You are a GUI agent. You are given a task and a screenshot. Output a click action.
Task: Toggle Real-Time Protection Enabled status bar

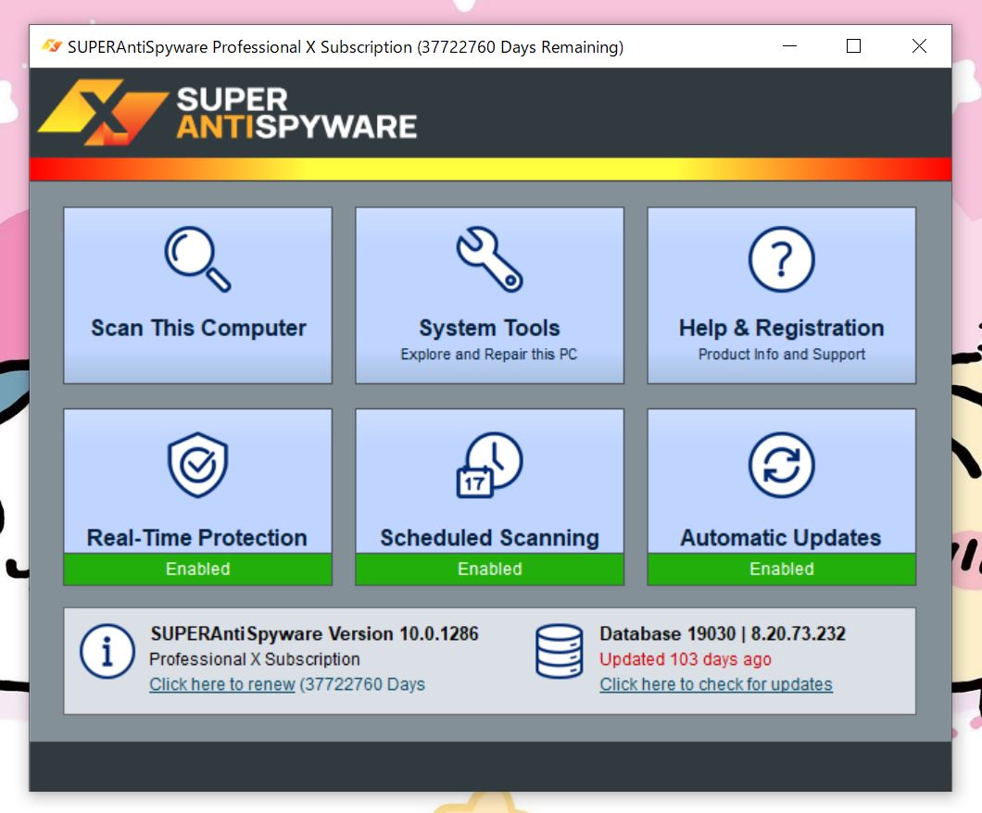tap(197, 569)
